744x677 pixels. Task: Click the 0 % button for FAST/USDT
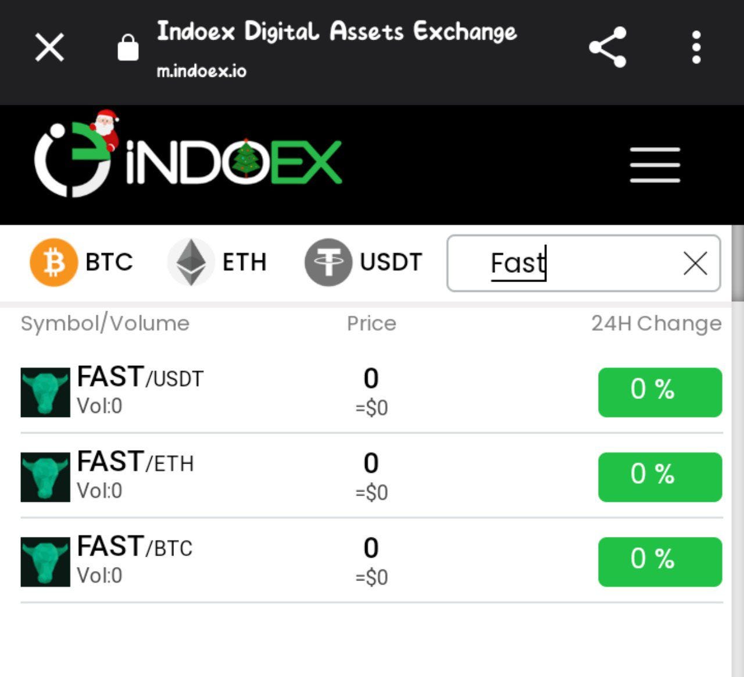(x=660, y=392)
